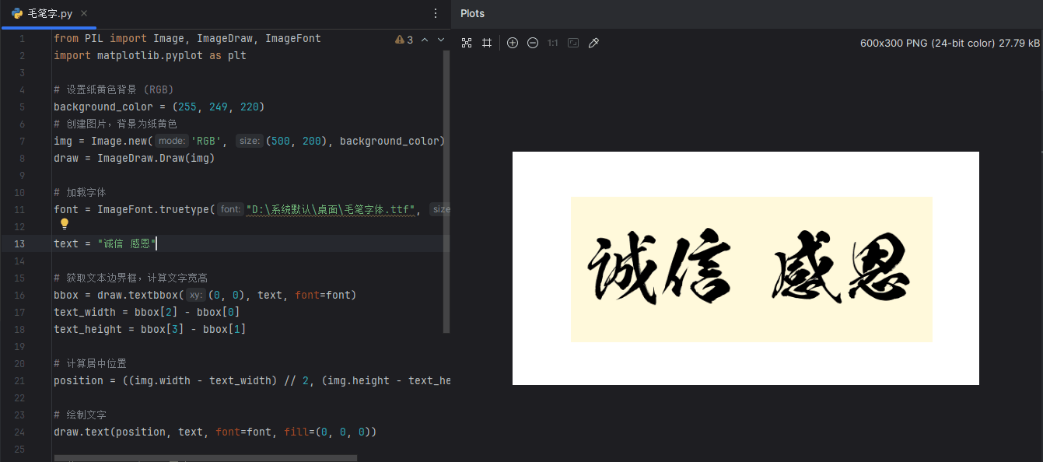Click the calligraphy plot image preview
1043x462 pixels.
[745, 268]
